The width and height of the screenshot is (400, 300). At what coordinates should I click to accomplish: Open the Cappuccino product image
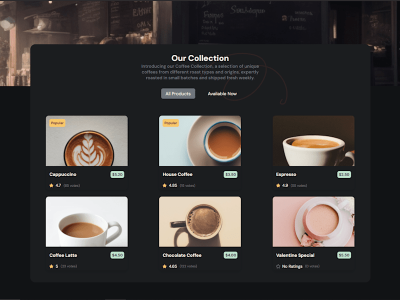[86, 141]
